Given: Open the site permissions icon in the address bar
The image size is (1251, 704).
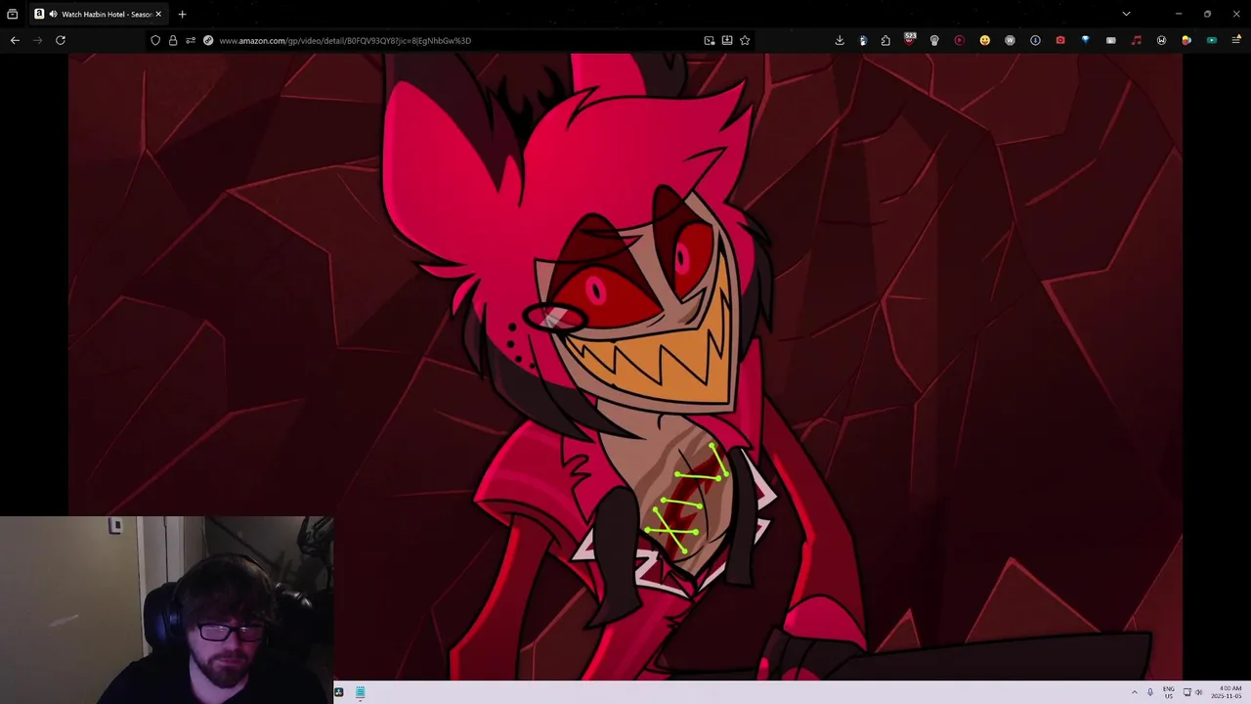Looking at the screenshot, I should 191,40.
